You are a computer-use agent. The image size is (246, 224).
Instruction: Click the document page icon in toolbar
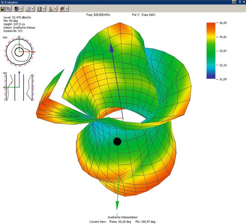click(x=40, y=9)
